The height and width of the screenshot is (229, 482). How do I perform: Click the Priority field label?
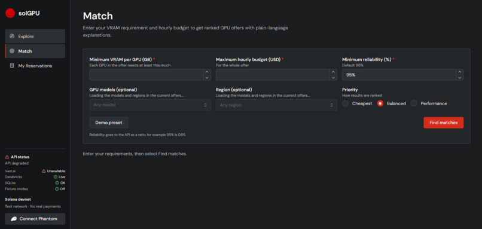pos(350,90)
